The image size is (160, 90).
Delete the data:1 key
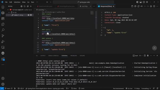coord(31,15)
